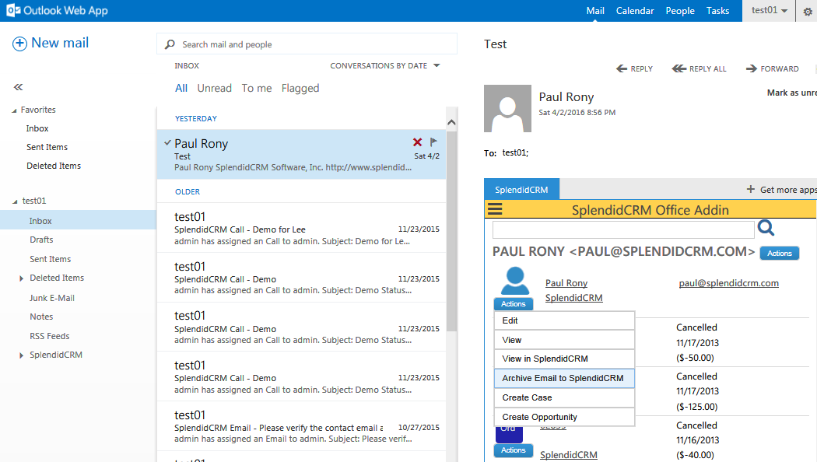The width and height of the screenshot is (817, 462).
Task: Select Archive Email to SplendidCRM
Action: (564, 378)
